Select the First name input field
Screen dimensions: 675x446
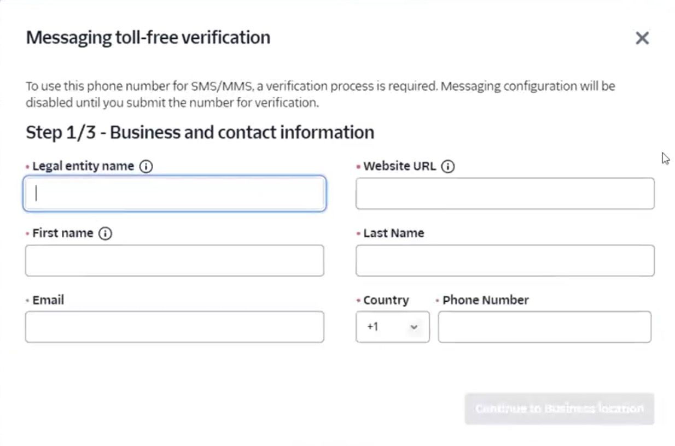click(174, 260)
